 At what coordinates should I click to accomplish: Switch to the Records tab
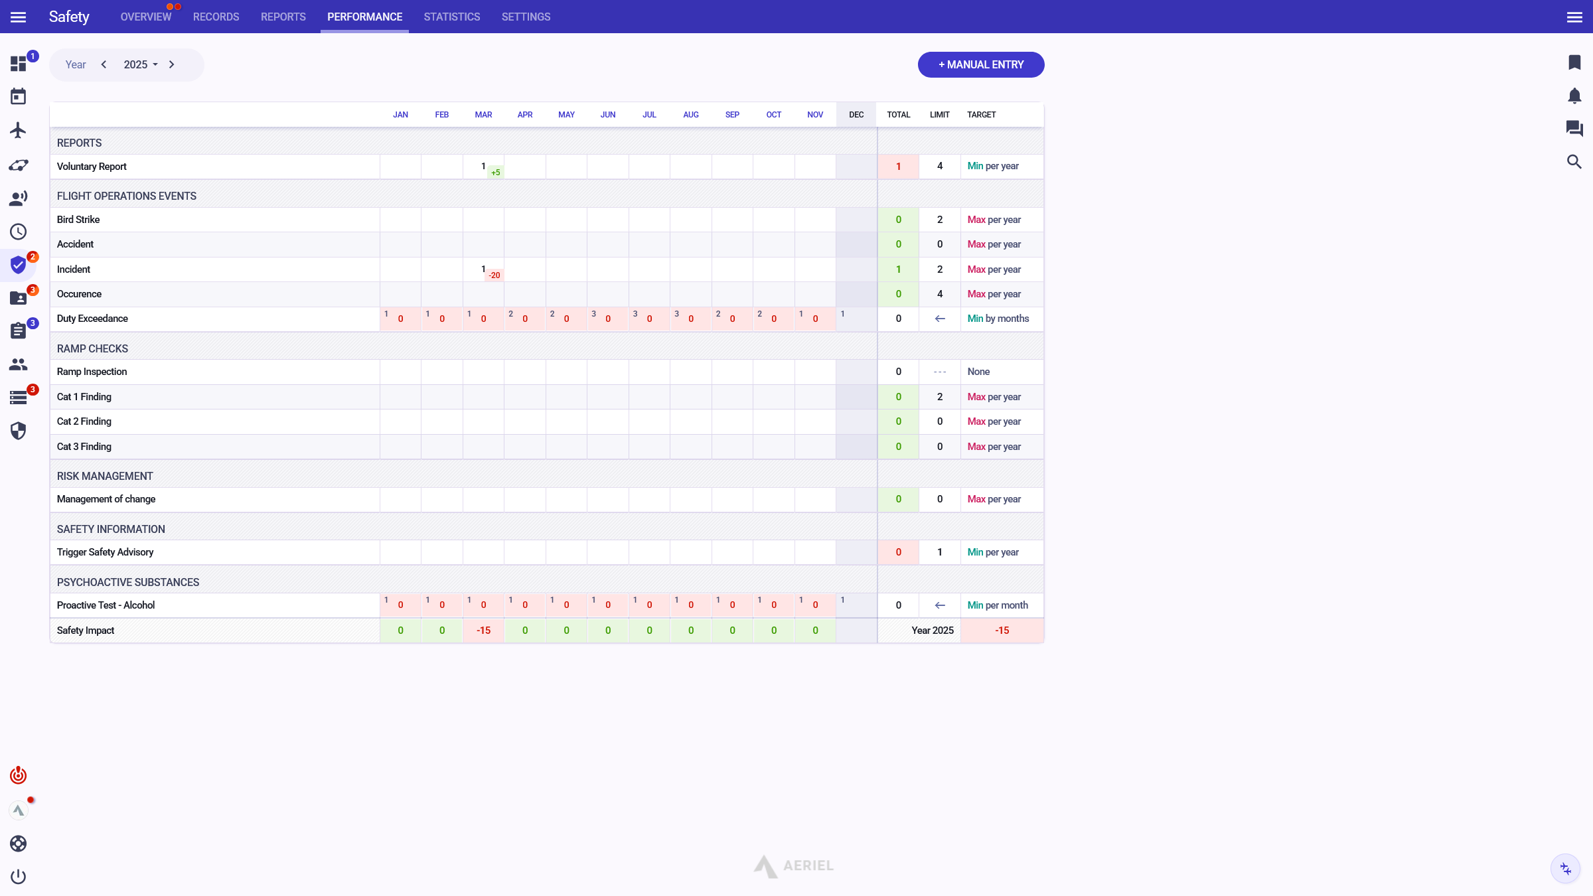(216, 17)
